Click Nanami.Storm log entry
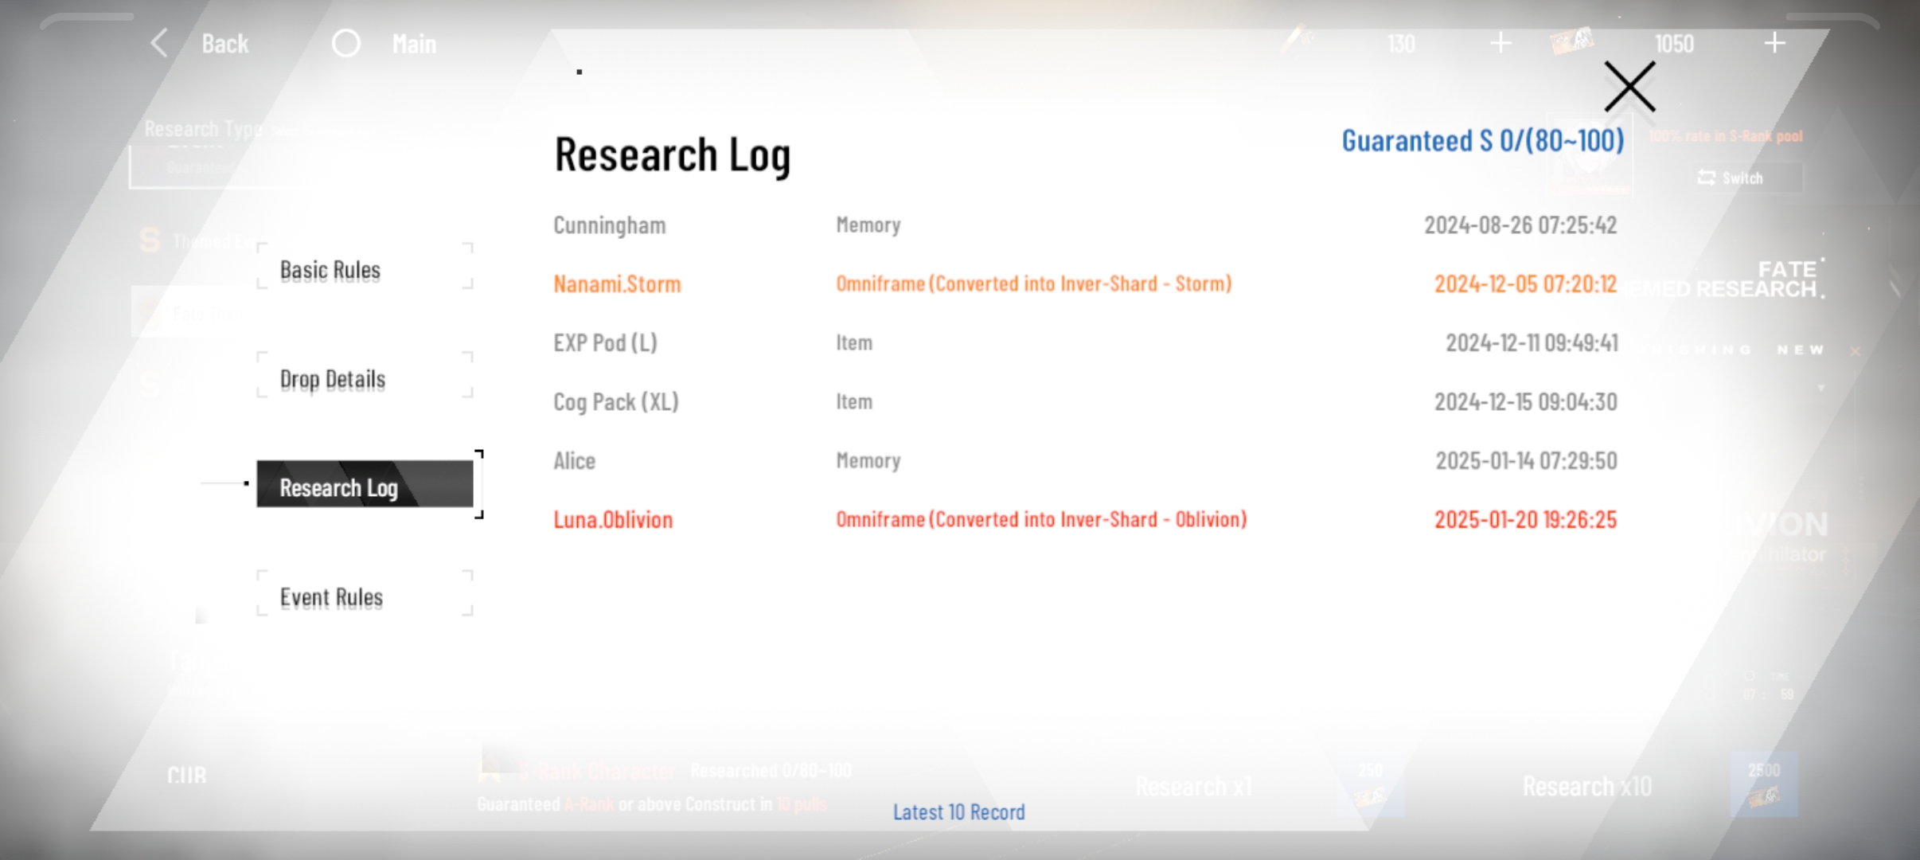This screenshot has width=1920, height=860. (1085, 284)
